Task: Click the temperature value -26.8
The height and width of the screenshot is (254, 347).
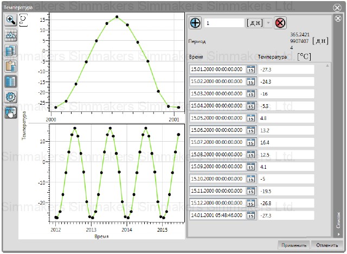Action: [x=286, y=204]
